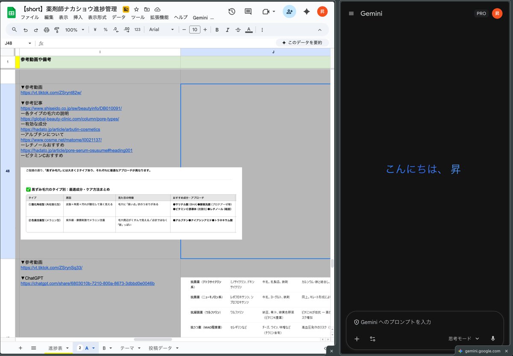This screenshot has width=513, height=356.
Task: Open the cosme.net matome link
Action: tap(61, 140)
